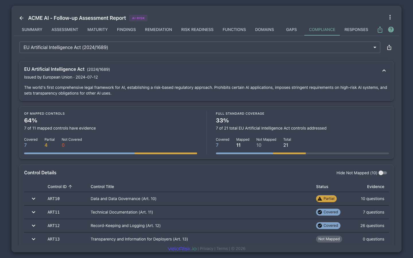Click the Not Mapped badge on ART13
Viewport: 413px width, 258px height.
click(329, 239)
